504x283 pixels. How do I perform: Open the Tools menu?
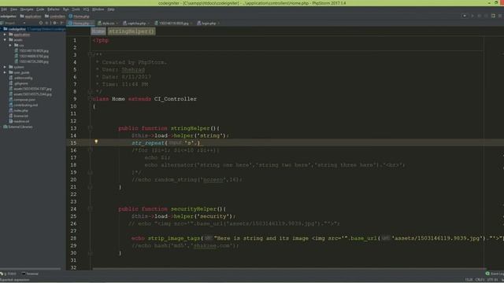click(x=76, y=9)
